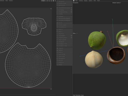This screenshot has width=128, height=96.
Task: Open gear settings on the UV Unwrap row
Action: pos(71,10)
